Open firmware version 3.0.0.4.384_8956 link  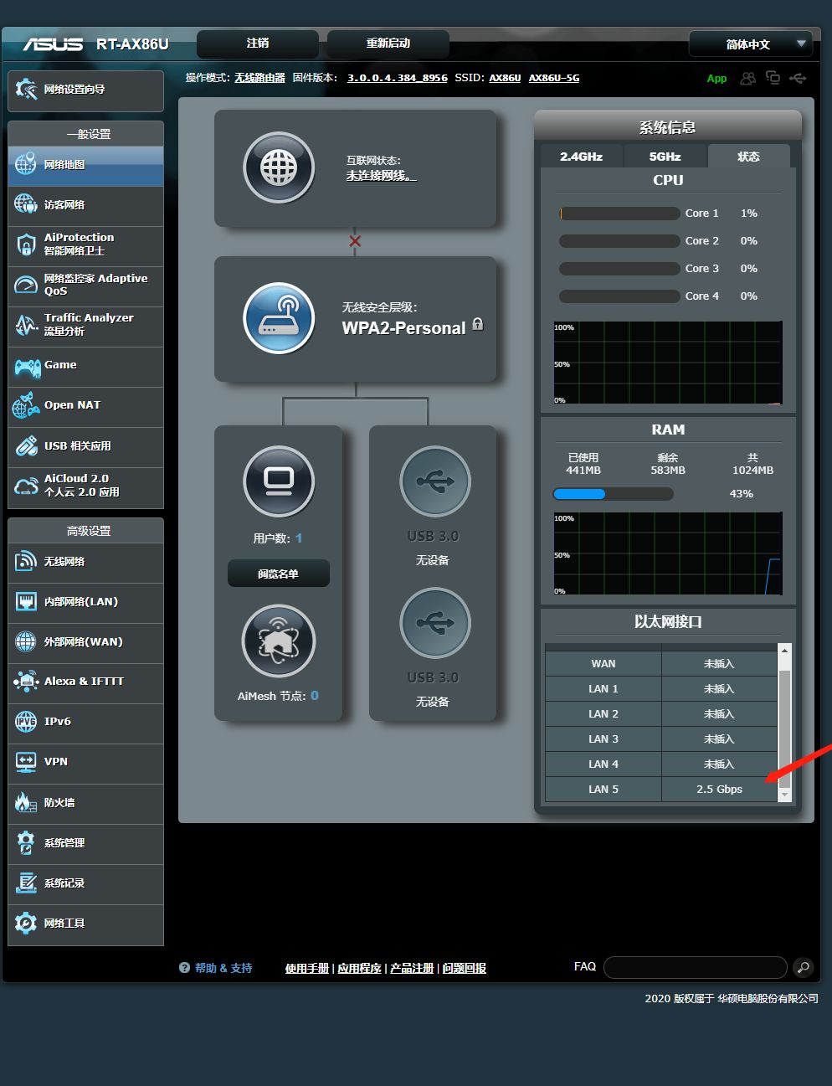click(398, 78)
